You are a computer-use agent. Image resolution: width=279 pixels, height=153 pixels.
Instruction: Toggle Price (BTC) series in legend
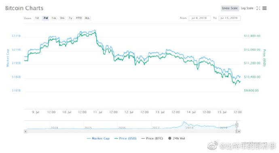152,138
